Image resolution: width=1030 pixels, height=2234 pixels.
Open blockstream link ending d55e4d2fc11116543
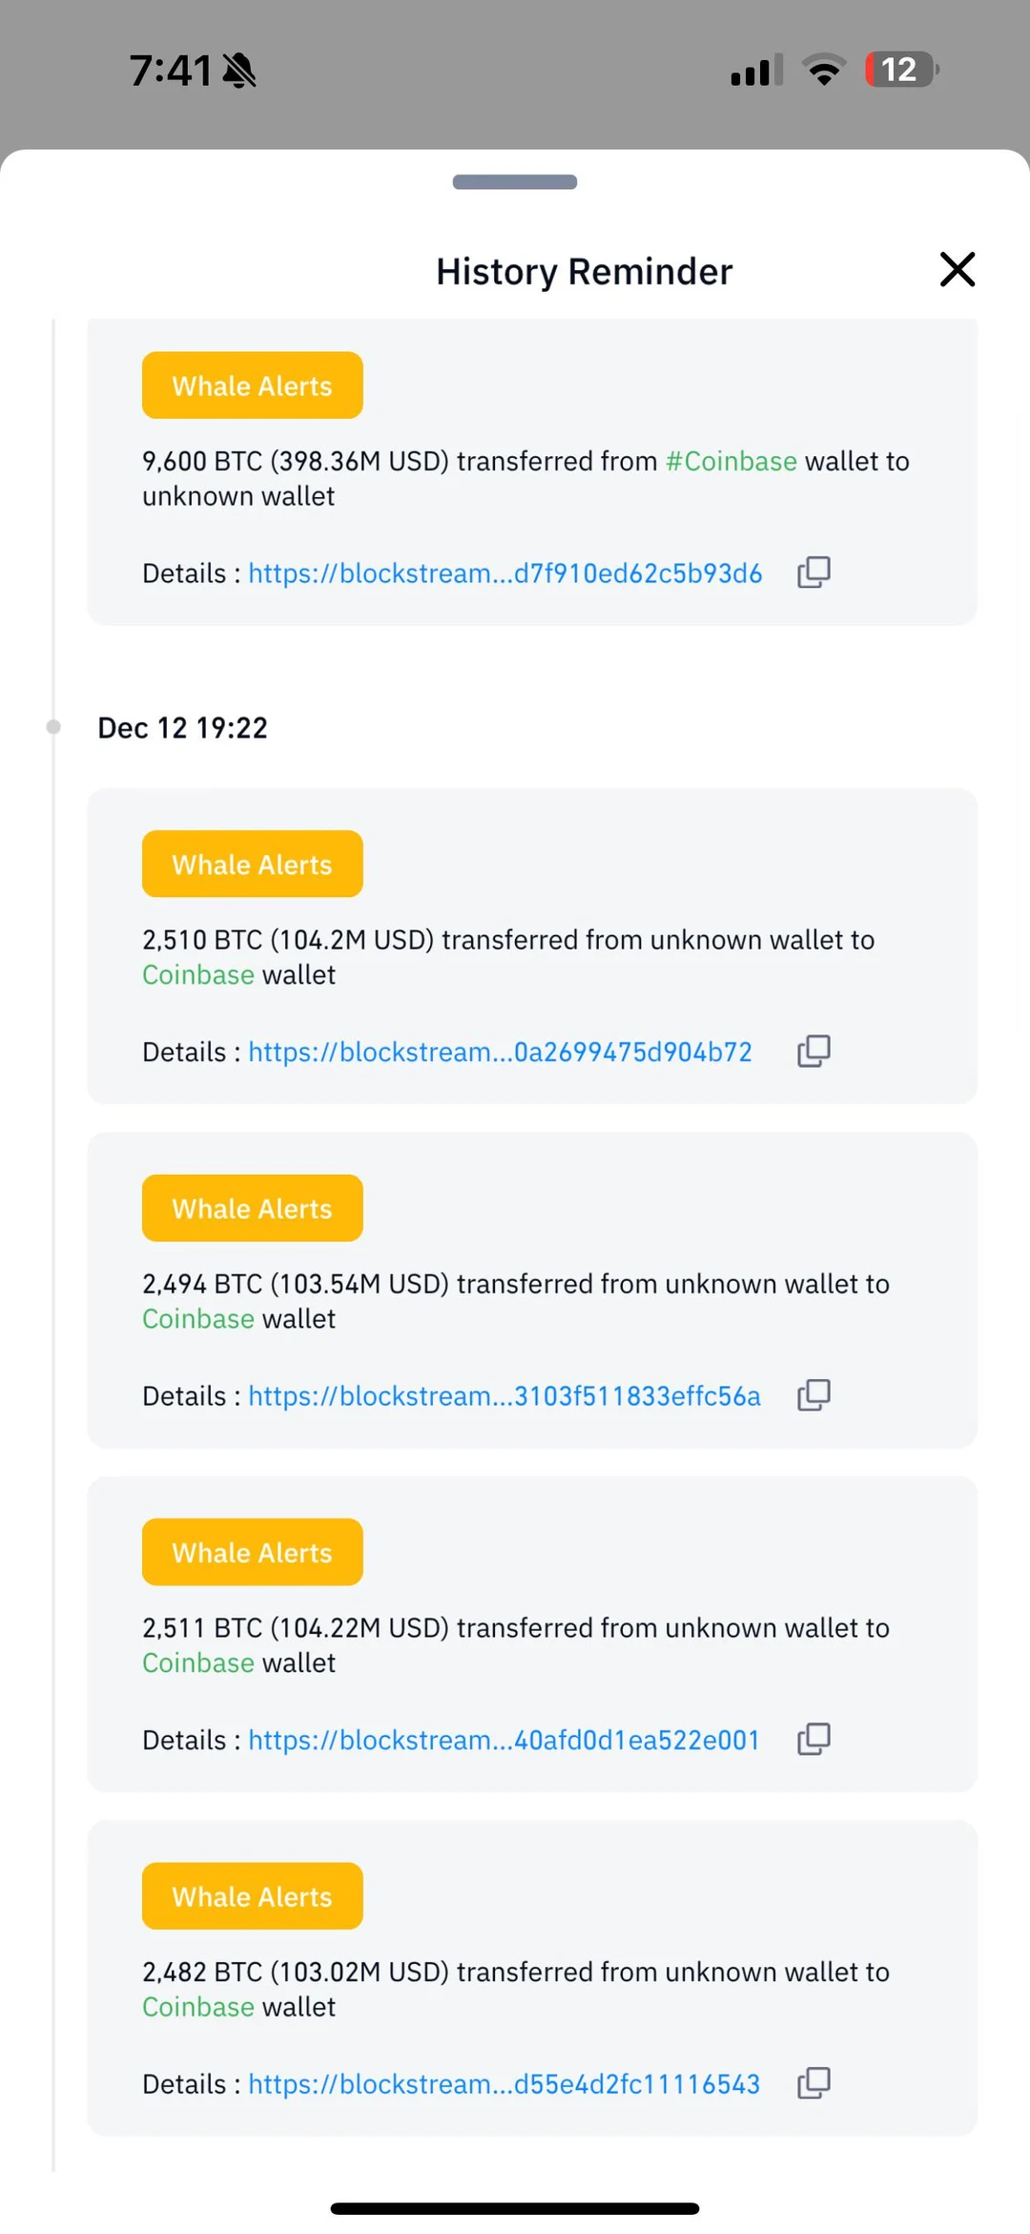point(504,2084)
